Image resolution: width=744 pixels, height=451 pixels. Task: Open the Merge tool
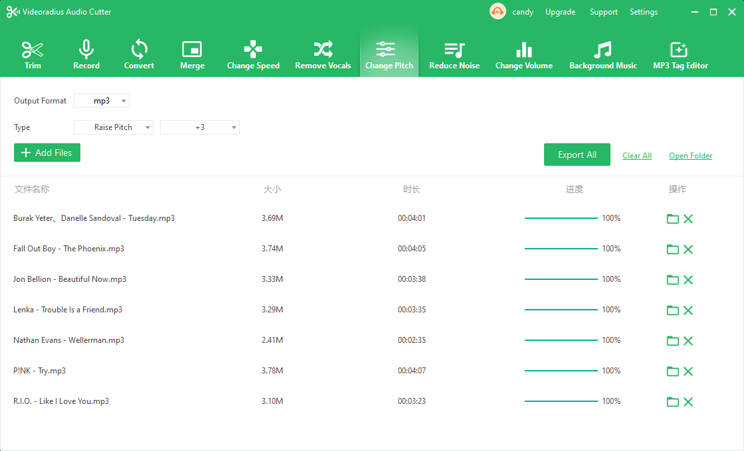192,56
